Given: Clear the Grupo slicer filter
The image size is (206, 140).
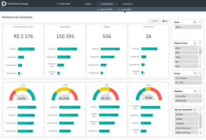Looking at the screenshot, I should point(200,74).
